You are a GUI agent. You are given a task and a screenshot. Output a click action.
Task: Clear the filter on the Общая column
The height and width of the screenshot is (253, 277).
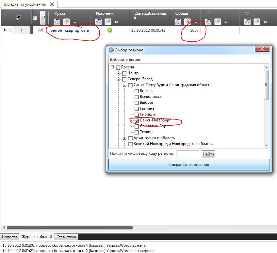pyautogui.click(x=187, y=22)
